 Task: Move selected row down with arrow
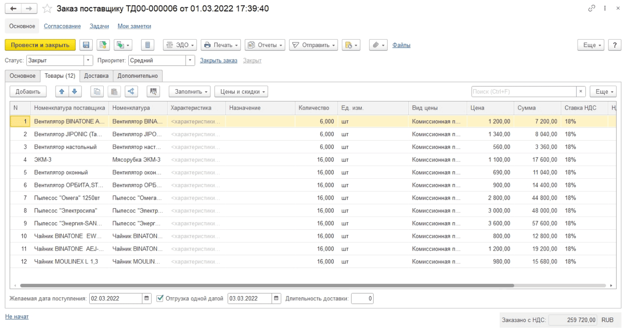click(x=75, y=91)
